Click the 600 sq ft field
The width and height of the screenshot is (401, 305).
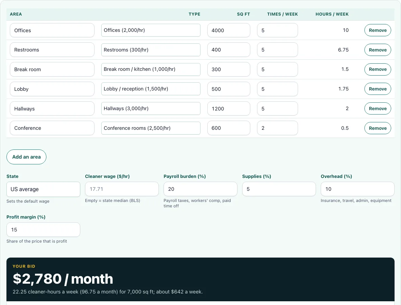click(x=229, y=128)
